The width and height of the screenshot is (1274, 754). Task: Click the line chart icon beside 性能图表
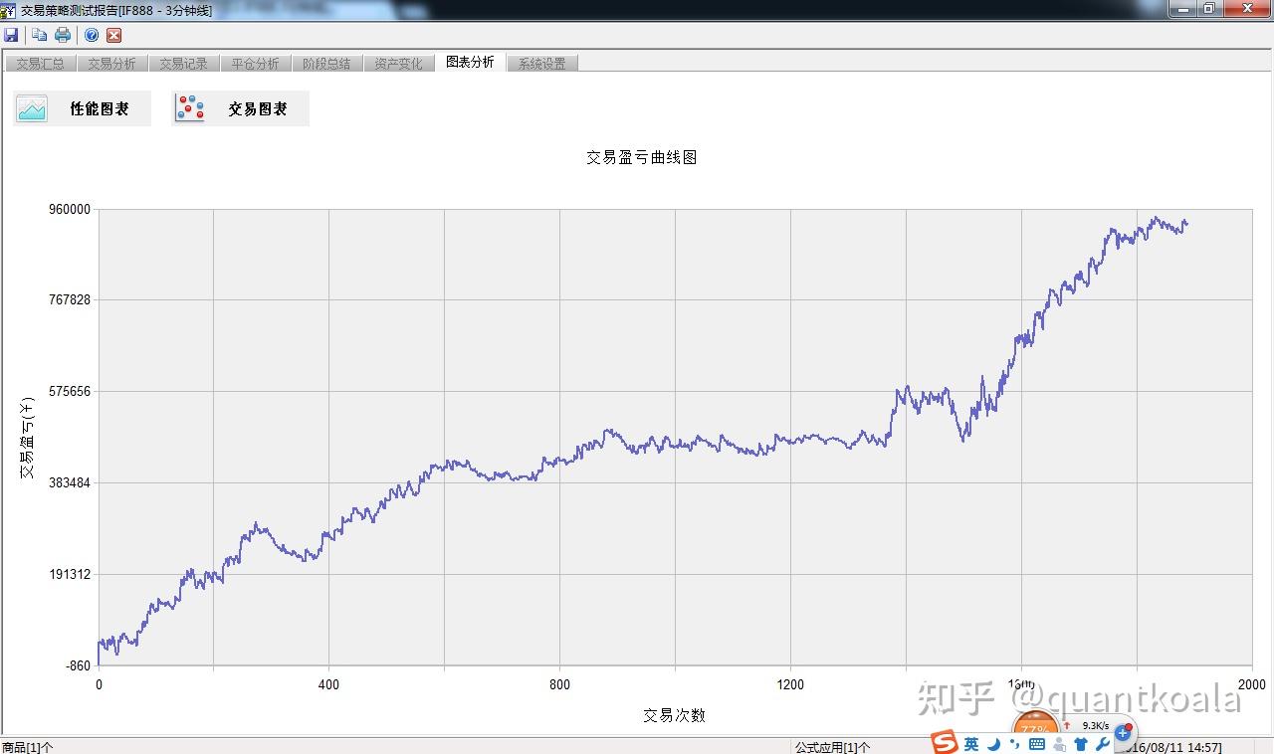[x=33, y=108]
